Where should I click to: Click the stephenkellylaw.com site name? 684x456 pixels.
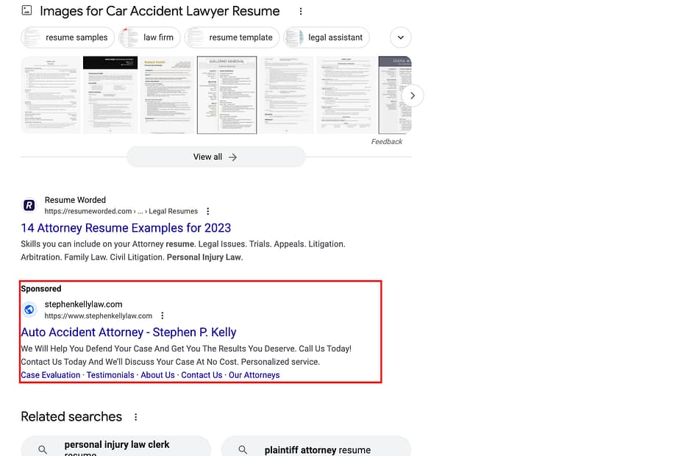point(83,304)
